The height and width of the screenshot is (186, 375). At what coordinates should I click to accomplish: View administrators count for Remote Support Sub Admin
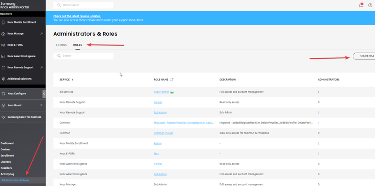(x=318, y=112)
